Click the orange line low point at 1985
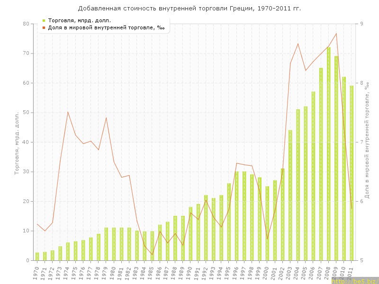 [152, 255]
